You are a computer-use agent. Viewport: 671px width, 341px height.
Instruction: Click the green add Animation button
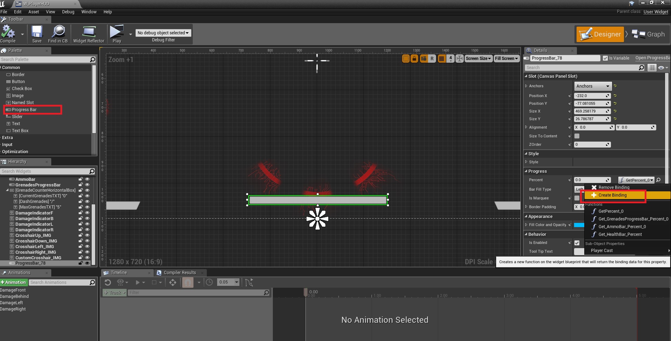click(x=13, y=282)
